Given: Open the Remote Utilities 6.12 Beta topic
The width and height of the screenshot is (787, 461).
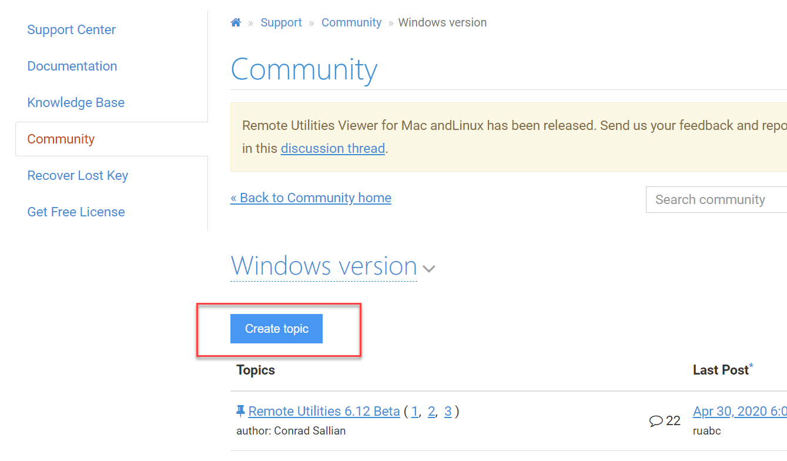Looking at the screenshot, I should [324, 411].
